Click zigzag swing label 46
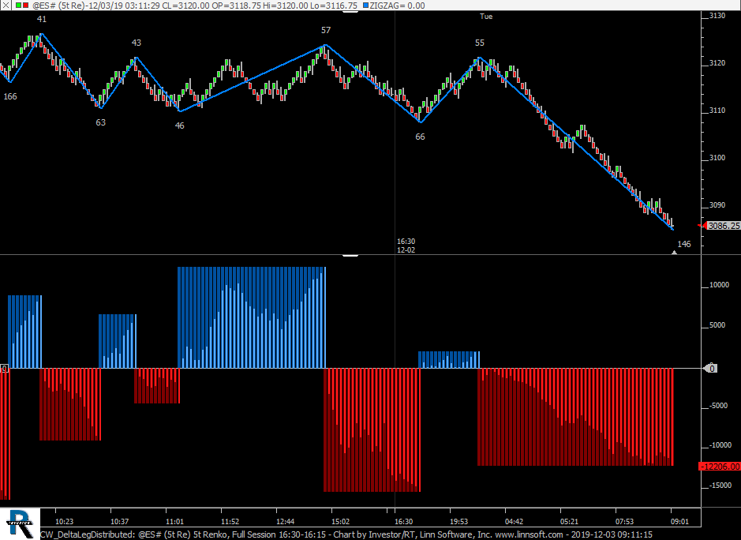The height and width of the screenshot is (540, 741). 180,126
